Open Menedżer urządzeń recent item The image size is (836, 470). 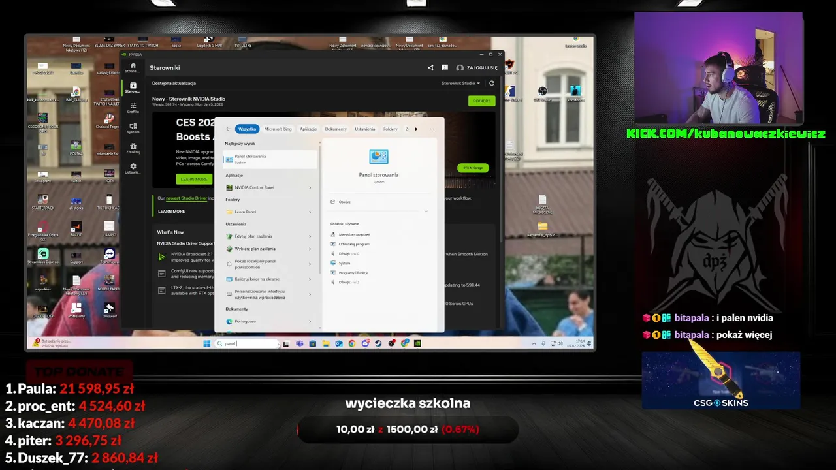[351, 234]
